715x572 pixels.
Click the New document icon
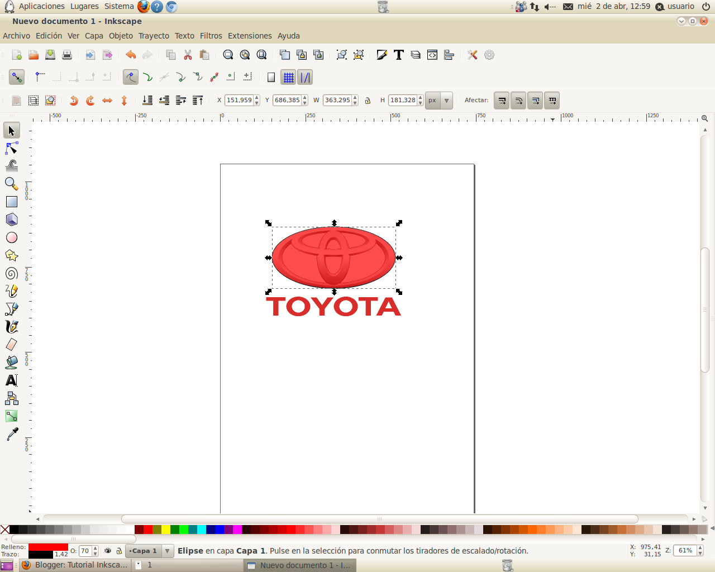(x=17, y=55)
